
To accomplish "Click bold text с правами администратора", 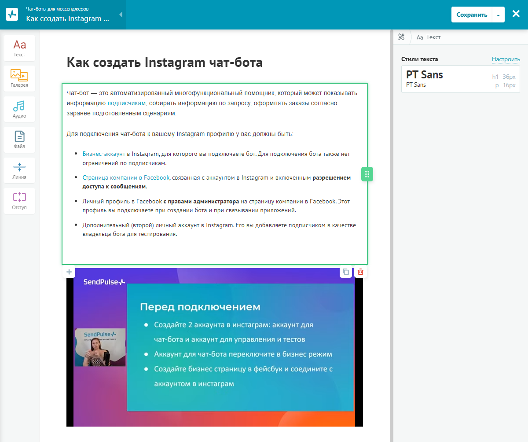I will 201,201.
